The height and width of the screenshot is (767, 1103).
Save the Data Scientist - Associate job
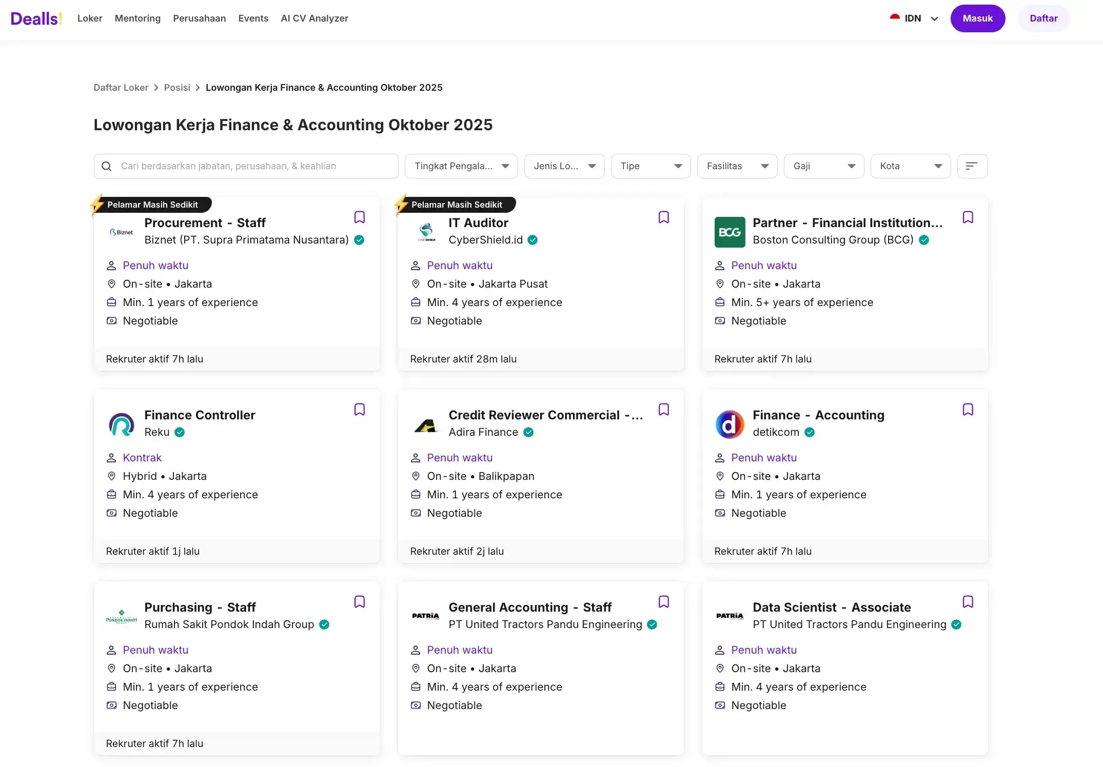968,602
